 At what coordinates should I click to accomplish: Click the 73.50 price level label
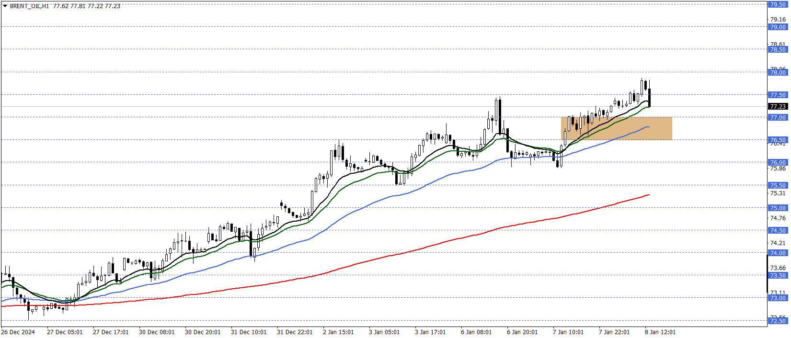(x=778, y=275)
